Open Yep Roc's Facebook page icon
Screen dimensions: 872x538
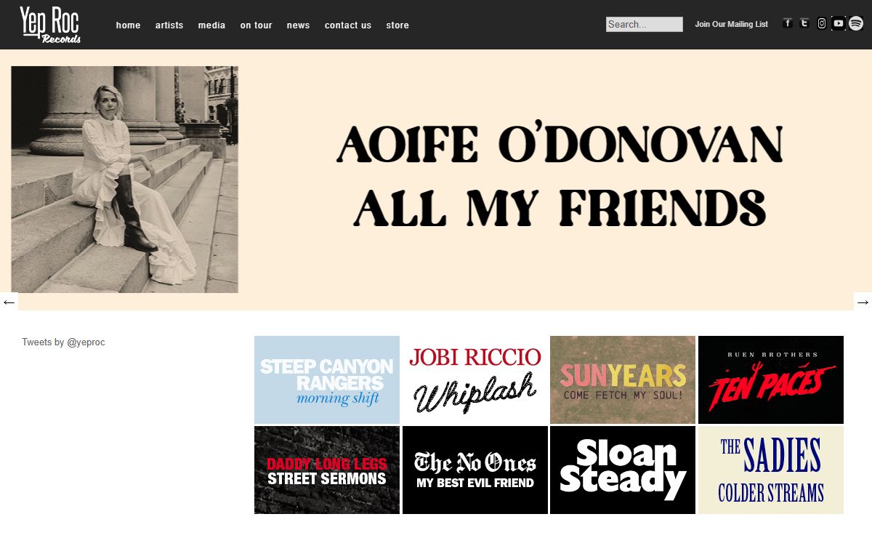pos(788,23)
